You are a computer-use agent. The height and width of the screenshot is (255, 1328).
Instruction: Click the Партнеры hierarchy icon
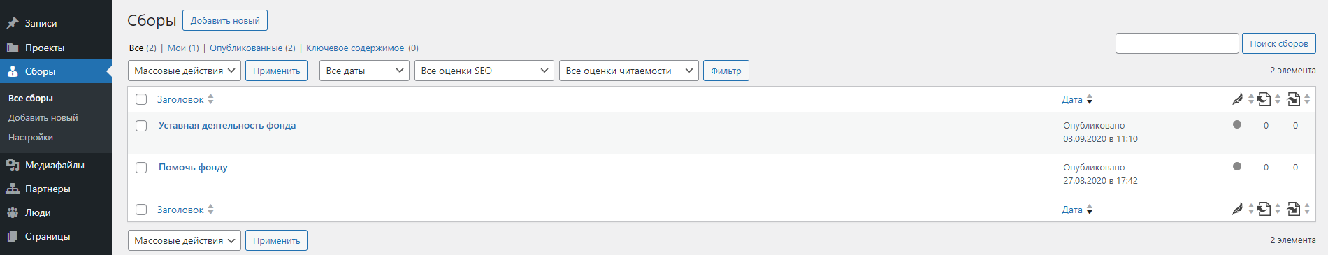(x=13, y=189)
